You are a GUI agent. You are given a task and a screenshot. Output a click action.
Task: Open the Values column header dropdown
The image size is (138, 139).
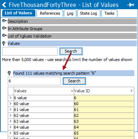click(x=72, y=91)
